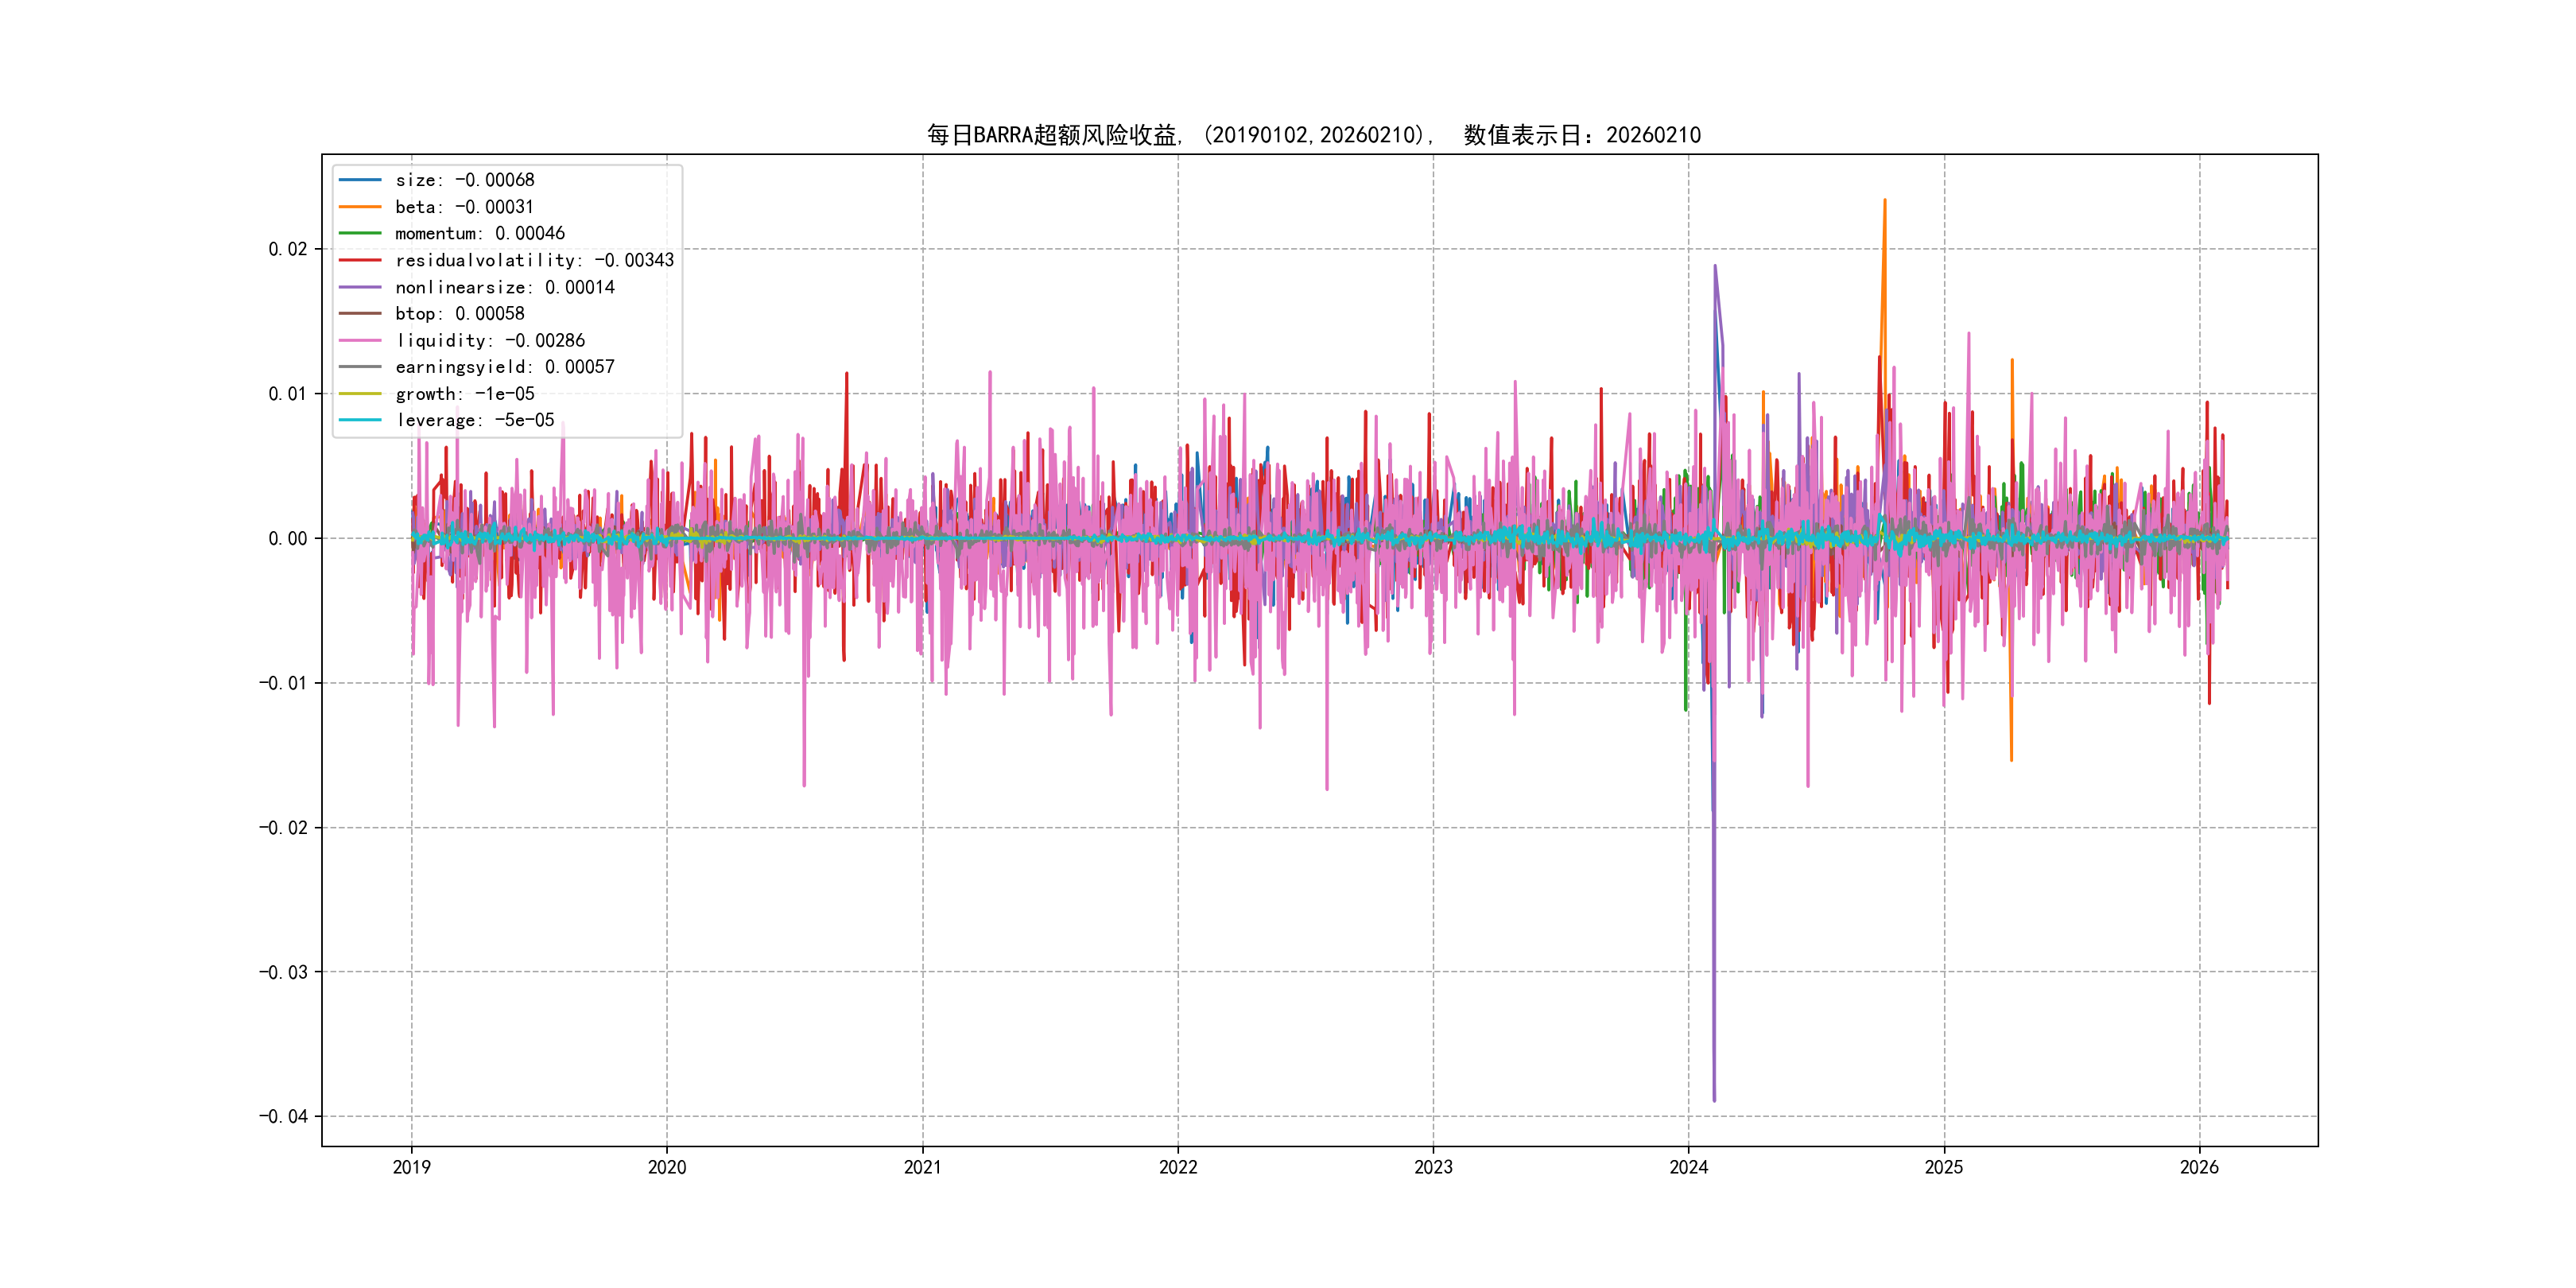
Task: Click the 2024 x-axis tick label
Action: tap(1688, 1167)
